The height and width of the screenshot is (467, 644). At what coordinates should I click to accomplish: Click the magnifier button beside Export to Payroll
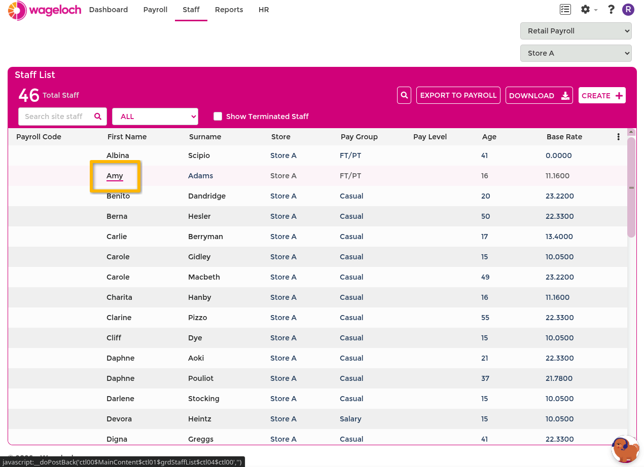(x=404, y=95)
